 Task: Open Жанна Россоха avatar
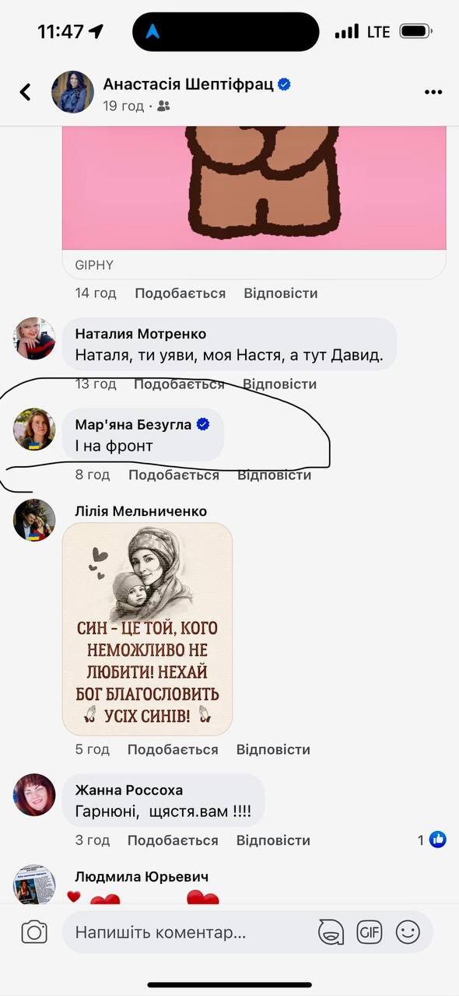click(x=35, y=794)
